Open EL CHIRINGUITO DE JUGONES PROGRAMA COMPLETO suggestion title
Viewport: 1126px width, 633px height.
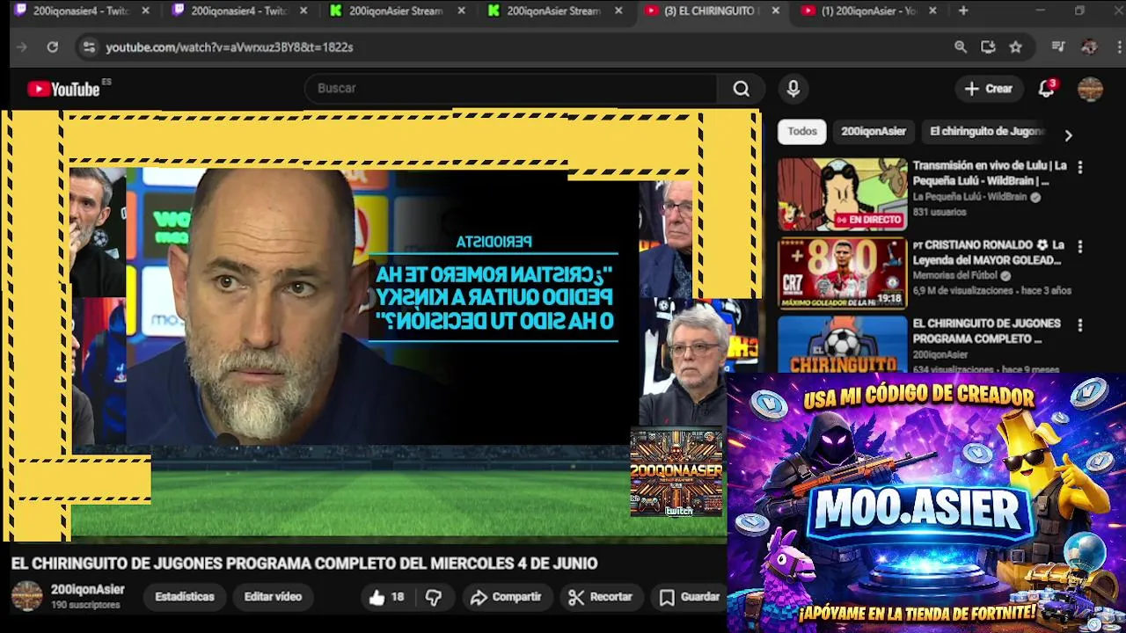[986, 331]
